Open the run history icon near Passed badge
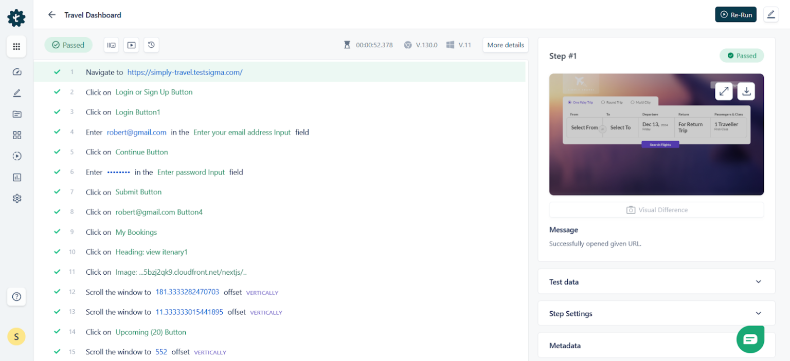 click(151, 45)
